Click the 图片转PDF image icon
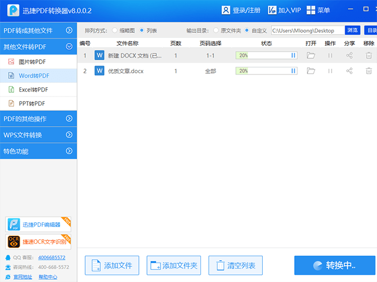 tap(11, 62)
